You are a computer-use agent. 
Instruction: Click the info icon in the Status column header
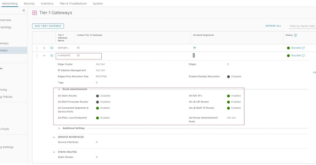point(295,35)
